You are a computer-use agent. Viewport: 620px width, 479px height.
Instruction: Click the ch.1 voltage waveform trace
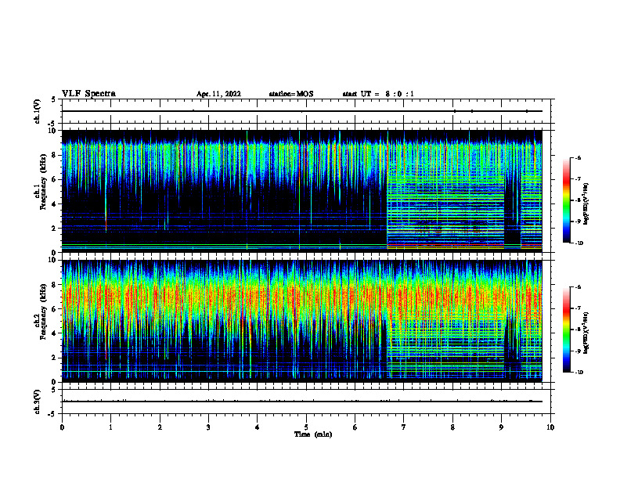coord(301,111)
